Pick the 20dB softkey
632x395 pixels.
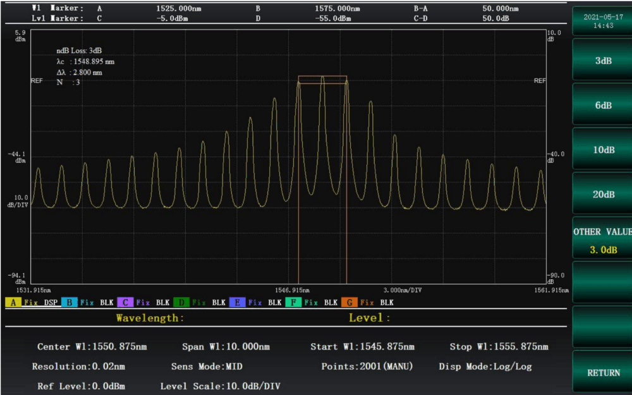603,194
